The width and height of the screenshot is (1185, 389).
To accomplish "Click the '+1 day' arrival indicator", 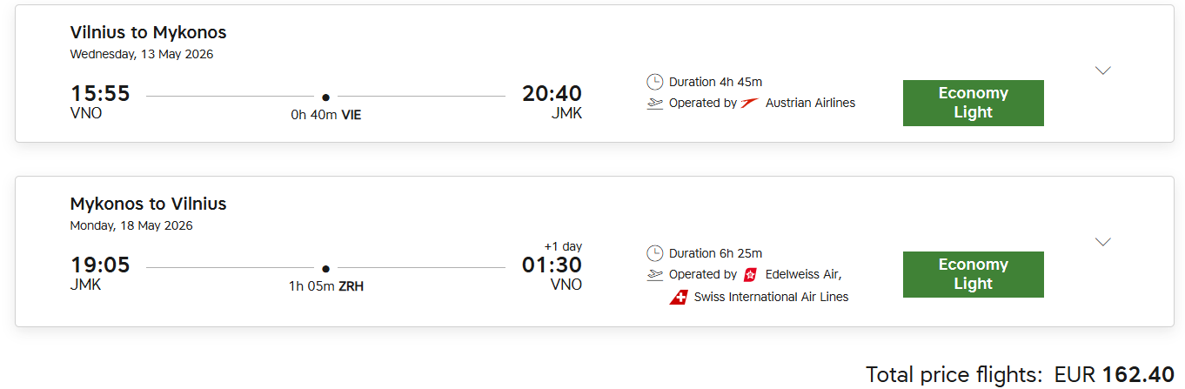I will [563, 247].
